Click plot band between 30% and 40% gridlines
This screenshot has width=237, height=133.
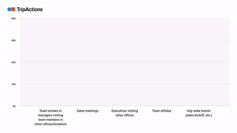[124, 29]
